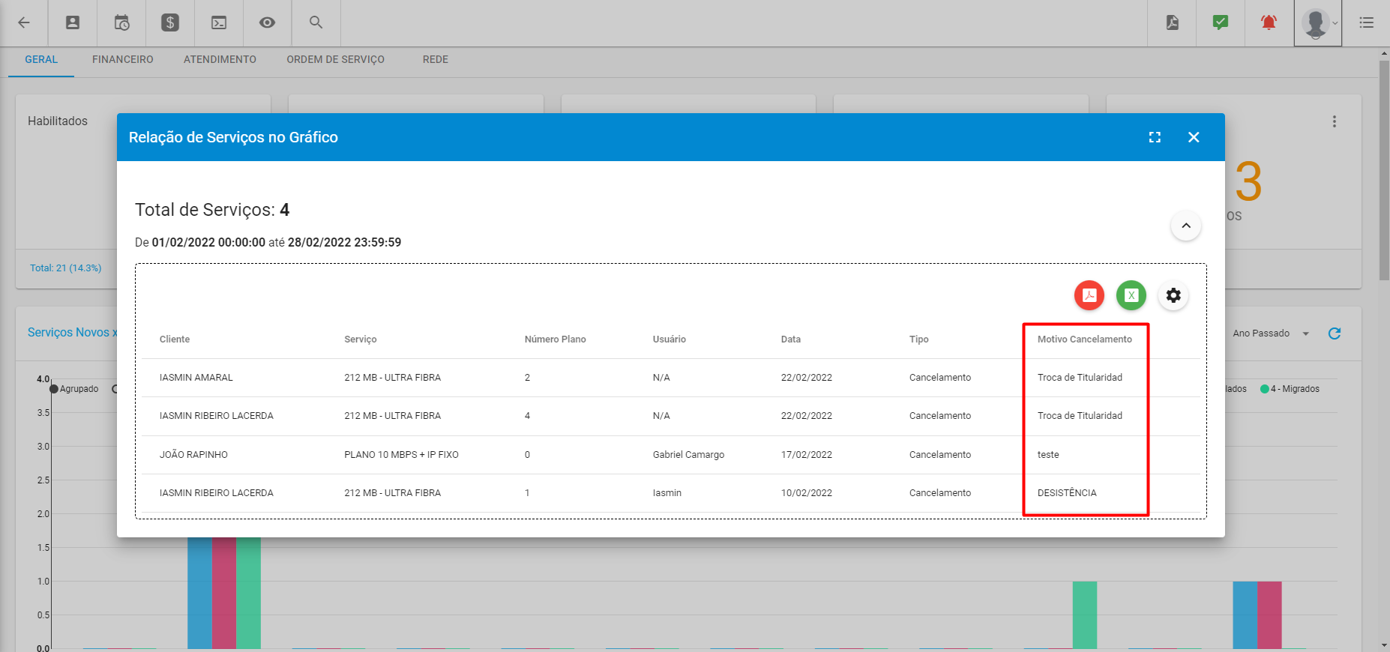1390x652 pixels.
Task: Sort by Usuário column header
Action: click(670, 339)
